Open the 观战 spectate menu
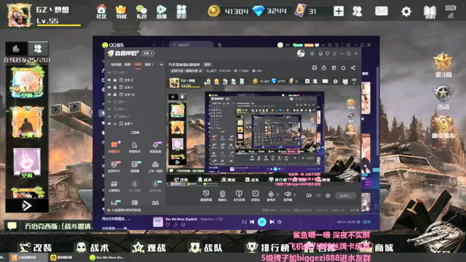This screenshot has height=262, width=466. pos(149,247)
